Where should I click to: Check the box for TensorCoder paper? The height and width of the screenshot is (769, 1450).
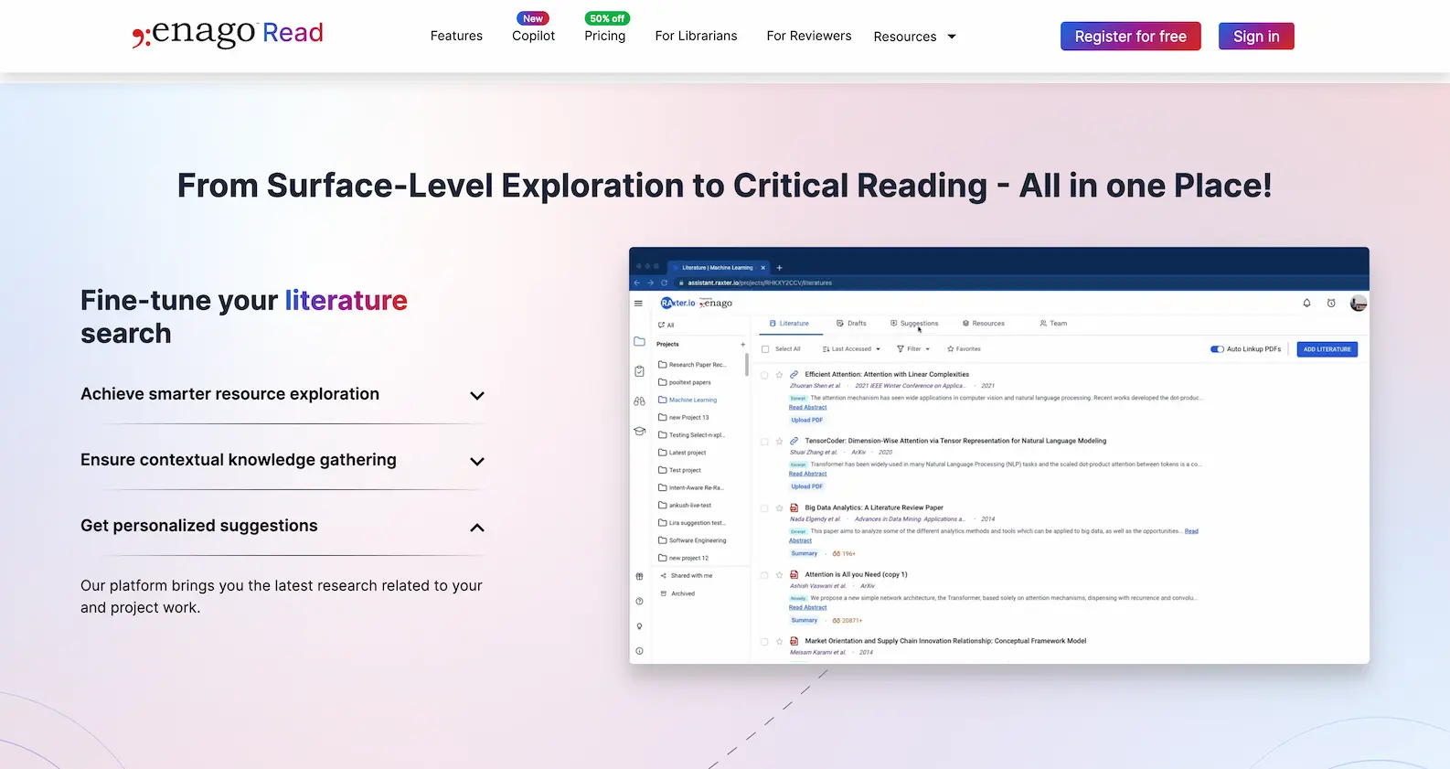tap(764, 442)
